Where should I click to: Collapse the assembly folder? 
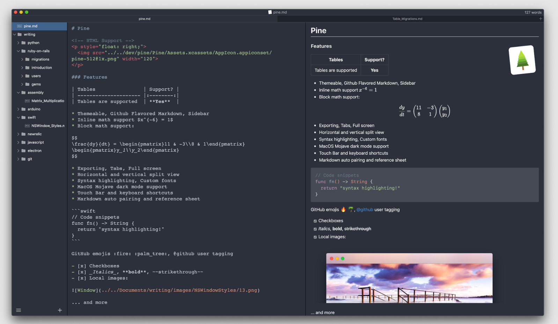(x=18, y=93)
